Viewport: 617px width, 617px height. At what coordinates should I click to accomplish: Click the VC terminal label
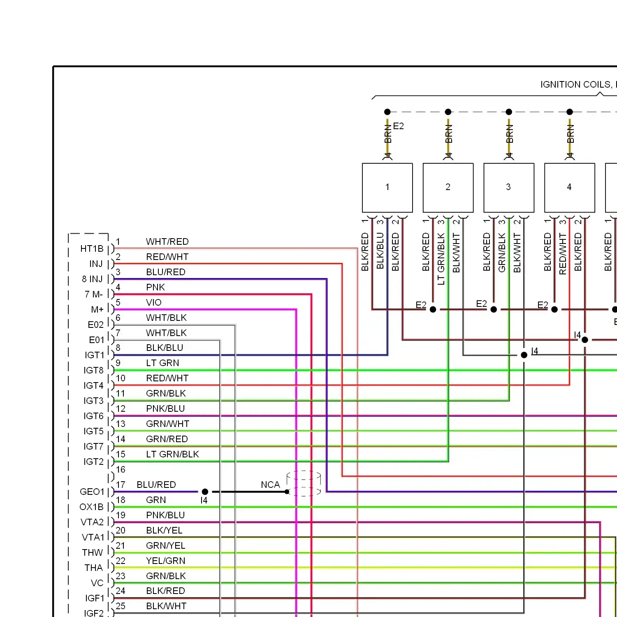pyautogui.click(x=97, y=583)
